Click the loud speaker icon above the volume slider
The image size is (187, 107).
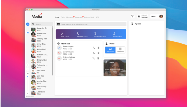pyautogui.click(x=28, y=74)
